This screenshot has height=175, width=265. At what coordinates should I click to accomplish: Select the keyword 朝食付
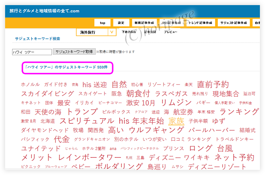(138, 94)
